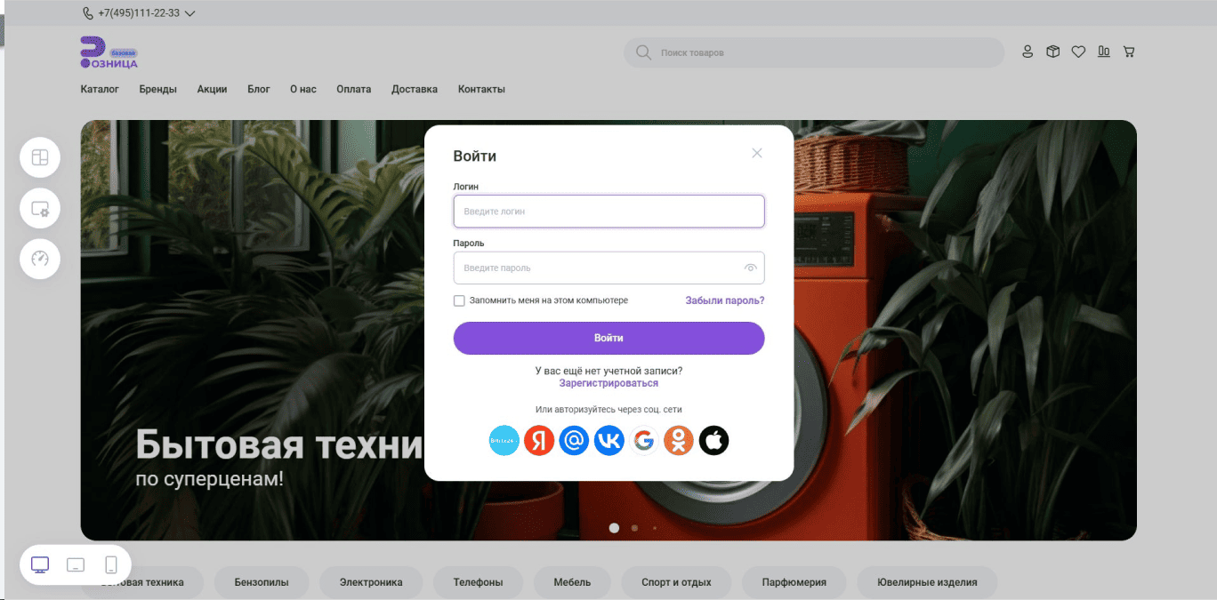Open the Каталог menu item
The height and width of the screenshot is (600, 1217).
tap(100, 89)
